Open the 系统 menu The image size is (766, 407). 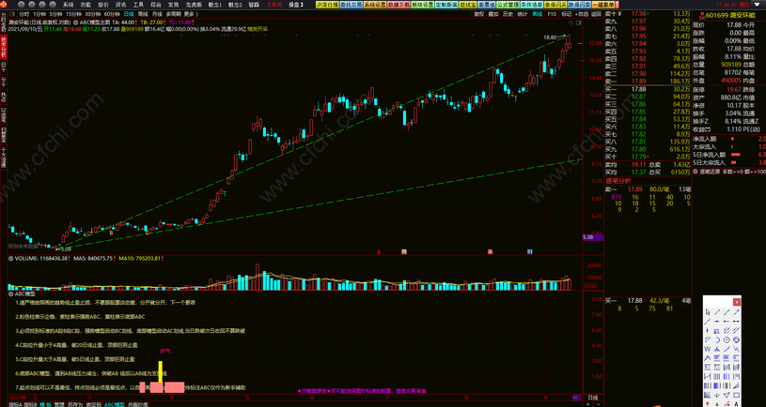pyautogui.click(x=68, y=5)
